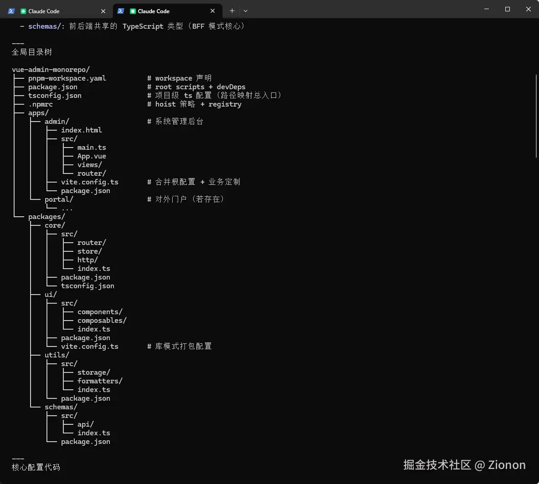The image size is (539, 484).
Task: Minimize the terminal window
Action: [x=487, y=9]
